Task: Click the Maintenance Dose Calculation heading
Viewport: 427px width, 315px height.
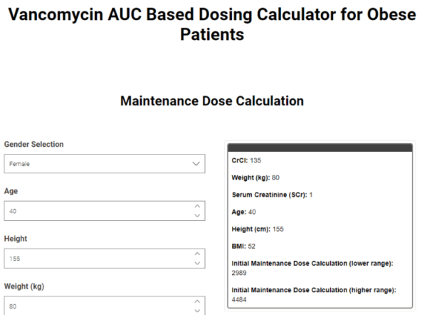Action: [212, 101]
